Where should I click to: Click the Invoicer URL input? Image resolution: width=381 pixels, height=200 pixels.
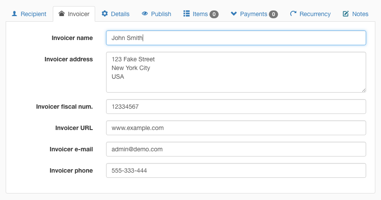point(236,128)
